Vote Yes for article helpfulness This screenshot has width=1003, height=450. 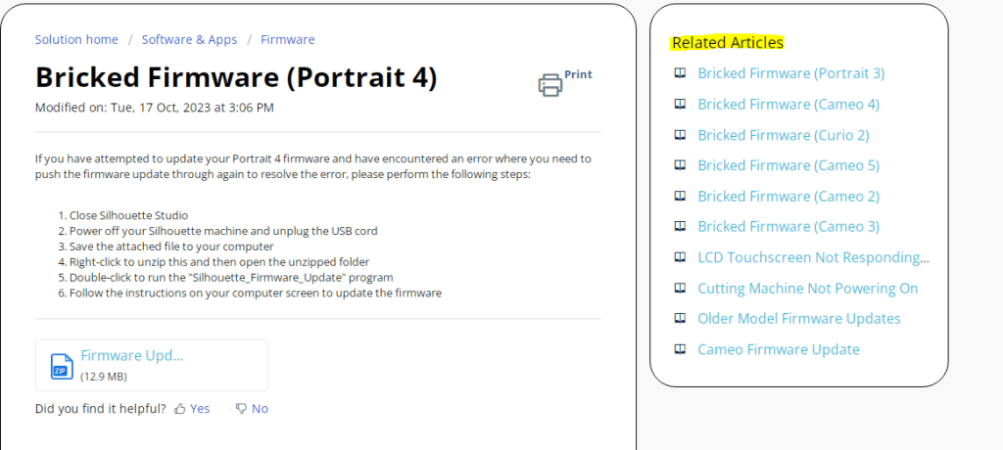coord(200,409)
